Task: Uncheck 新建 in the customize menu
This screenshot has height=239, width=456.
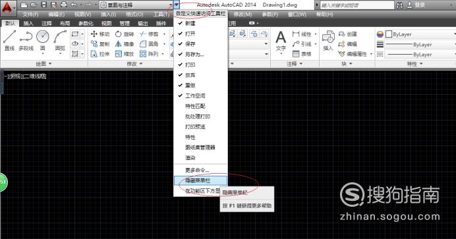Action: [x=200, y=23]
